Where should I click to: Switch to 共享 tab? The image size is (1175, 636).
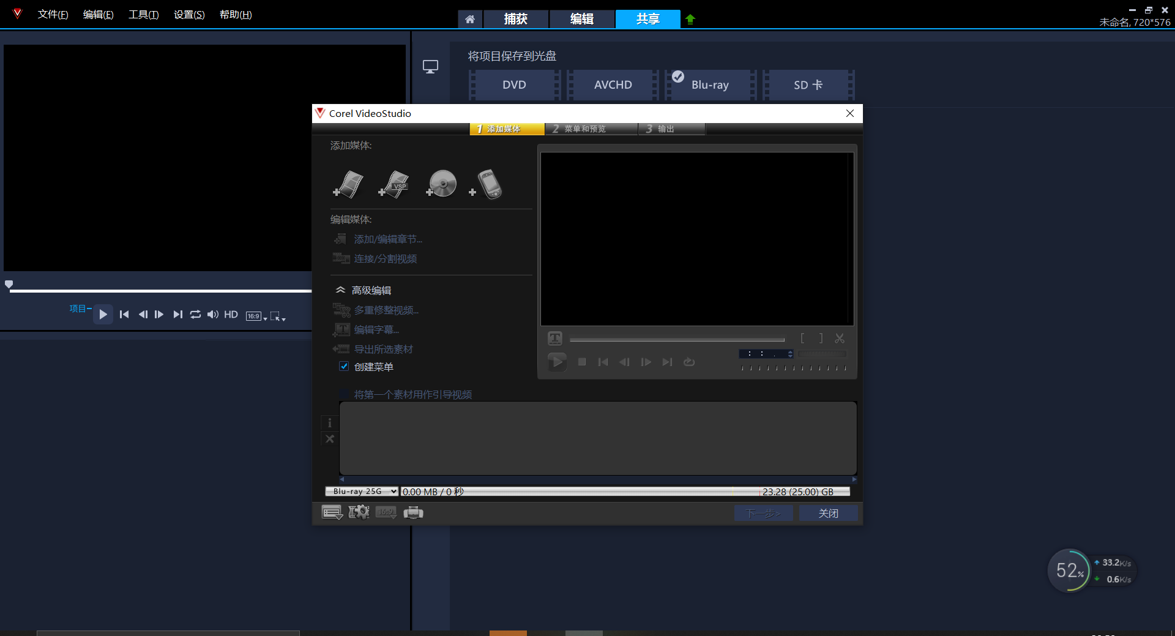647,19
